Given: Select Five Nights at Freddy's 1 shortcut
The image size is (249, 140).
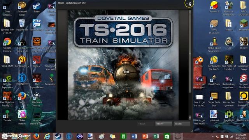Looking at the screenshot, I should click(37, 45).
